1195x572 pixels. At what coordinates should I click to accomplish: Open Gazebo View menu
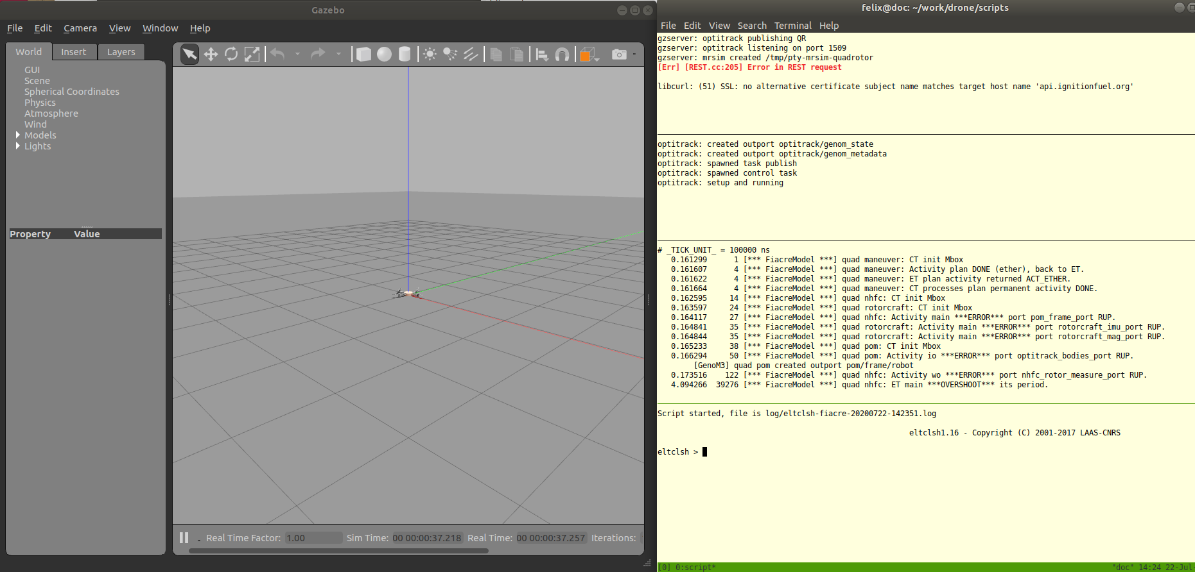(119, 28)
